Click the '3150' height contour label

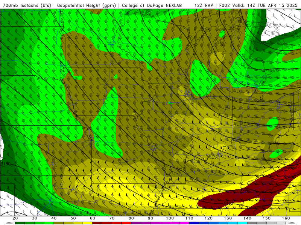tap(6, 164)
